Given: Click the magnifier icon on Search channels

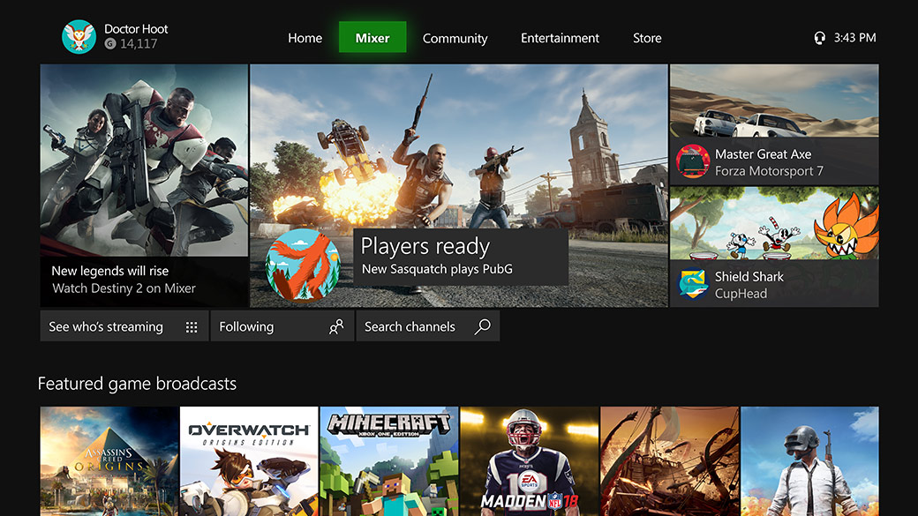Looking at the screenshot, I should (x=483, y=326).
